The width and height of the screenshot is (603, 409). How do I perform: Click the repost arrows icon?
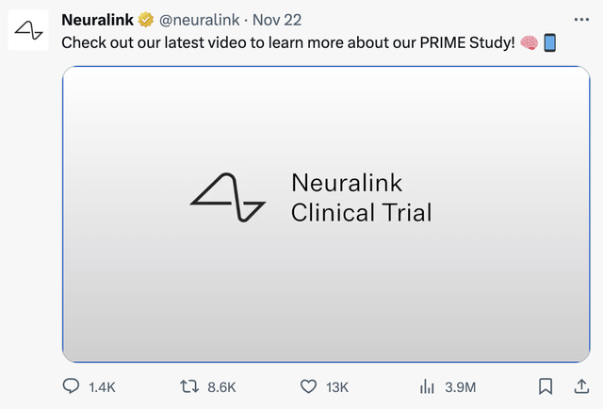tap(188, 386)
